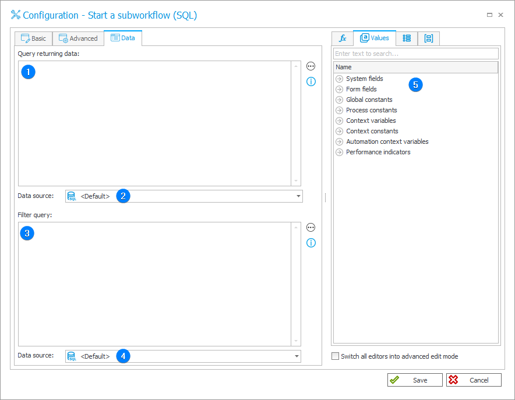
Task: Expand Process constants node
Action: click(339, 110)
